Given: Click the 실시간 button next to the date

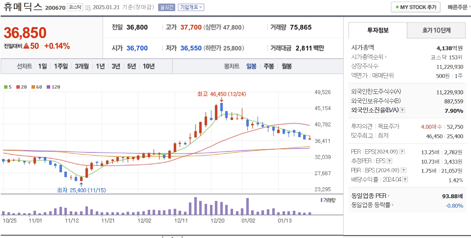Looking at the screenshot, I should point(167,7).
